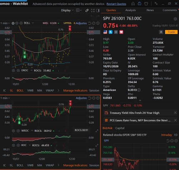Open Manage Indicators in bottom chart
Viewport: 179px width, 170px height.
coord(75,165)
